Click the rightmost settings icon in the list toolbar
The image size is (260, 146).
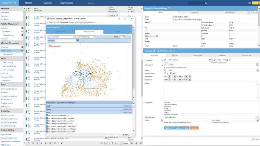(141, 143)
